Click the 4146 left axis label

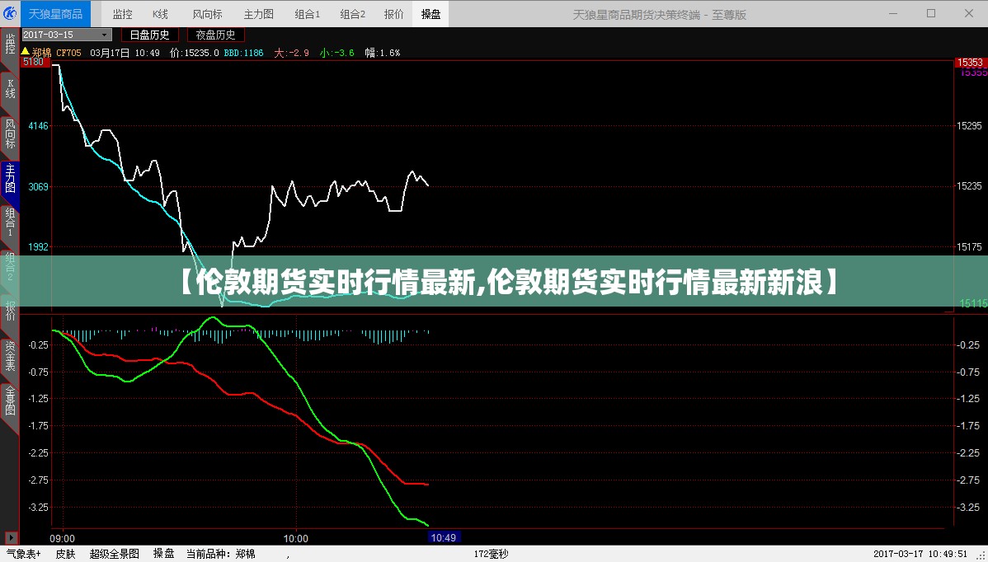coord(39,126)
